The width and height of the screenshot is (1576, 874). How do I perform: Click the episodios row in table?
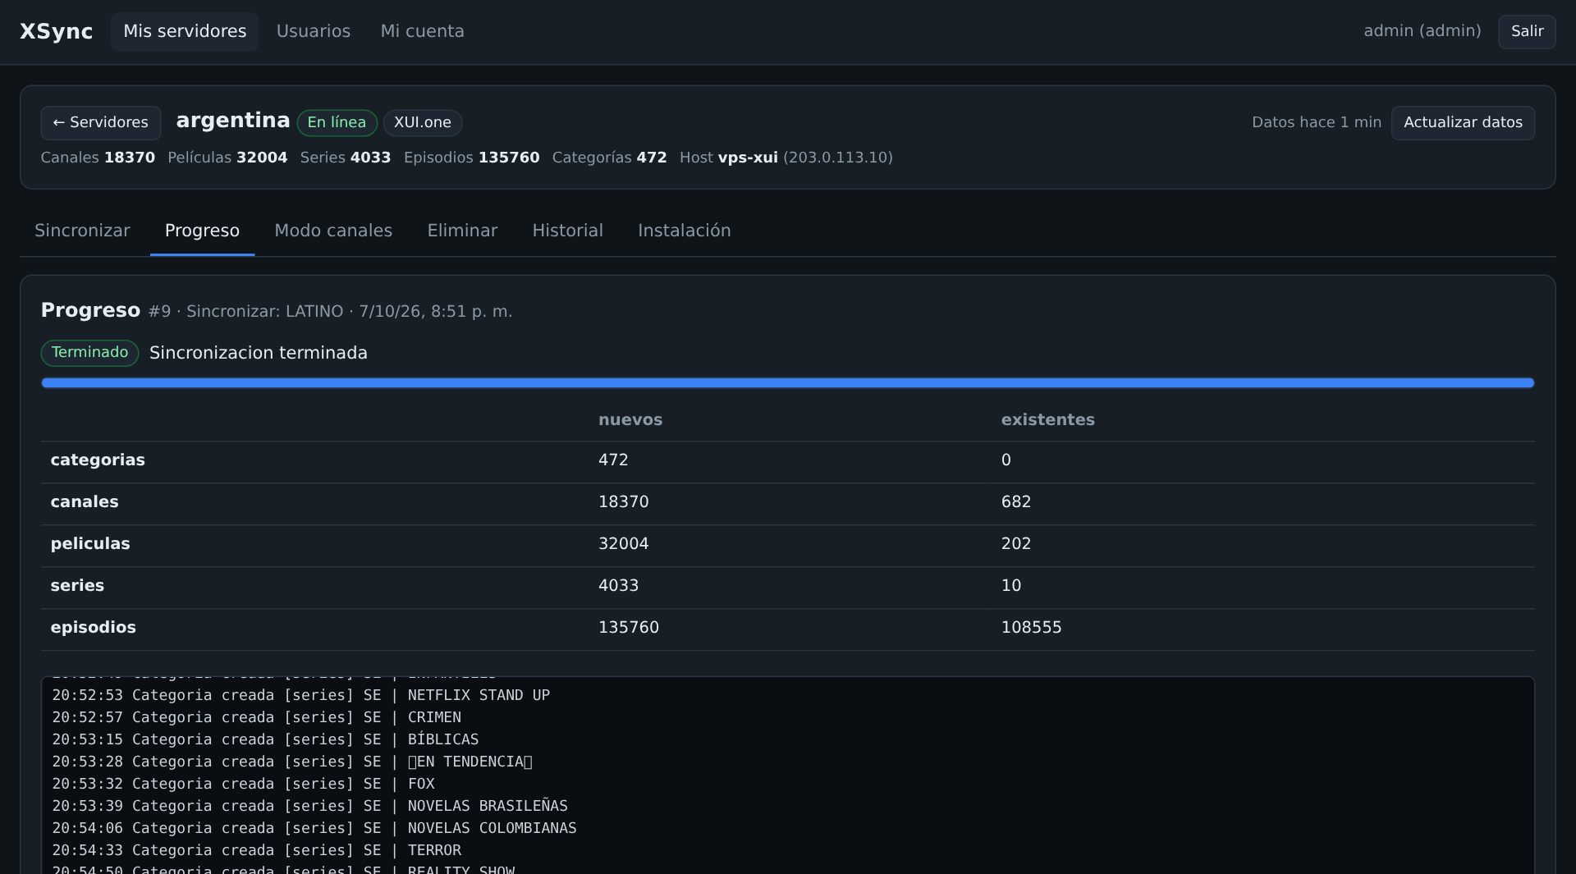[788, 629]
